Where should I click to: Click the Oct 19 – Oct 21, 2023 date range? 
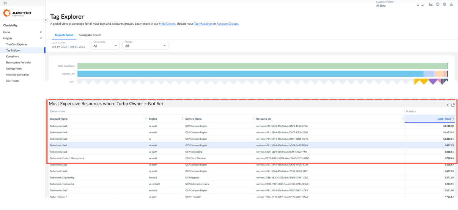tap(68, 47)
